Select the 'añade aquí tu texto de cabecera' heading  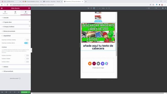point(98,47)
